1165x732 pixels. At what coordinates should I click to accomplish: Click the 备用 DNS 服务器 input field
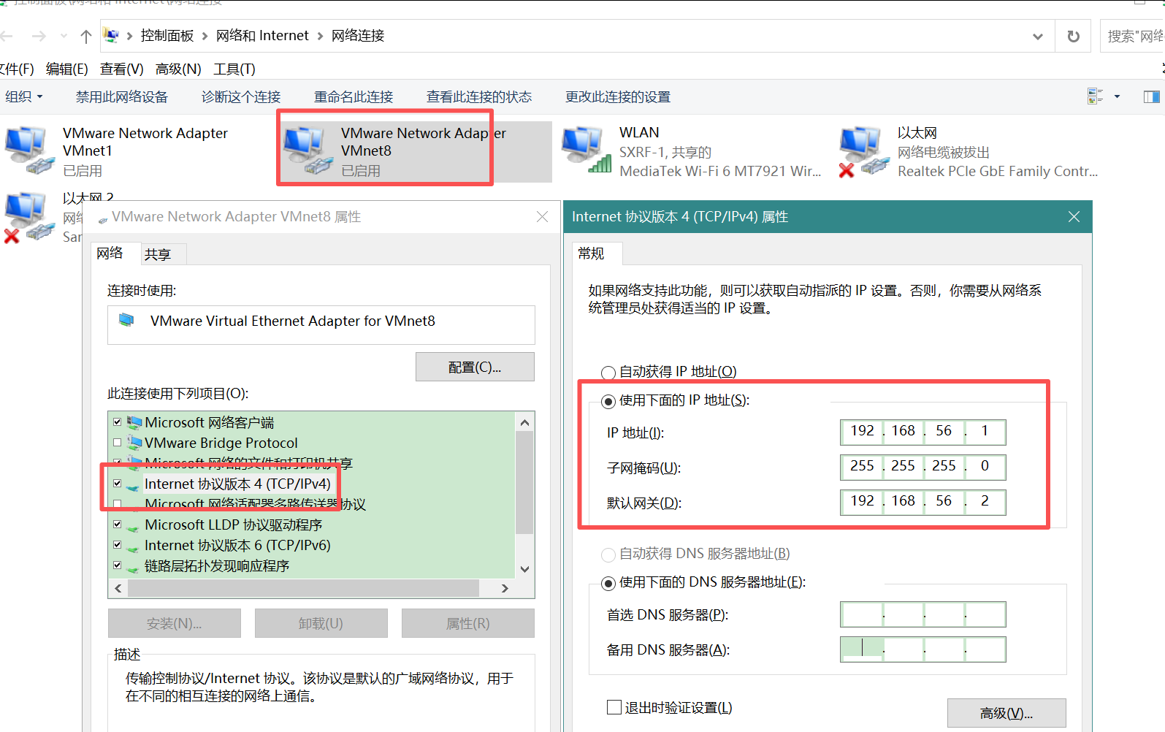pos(923,649)
